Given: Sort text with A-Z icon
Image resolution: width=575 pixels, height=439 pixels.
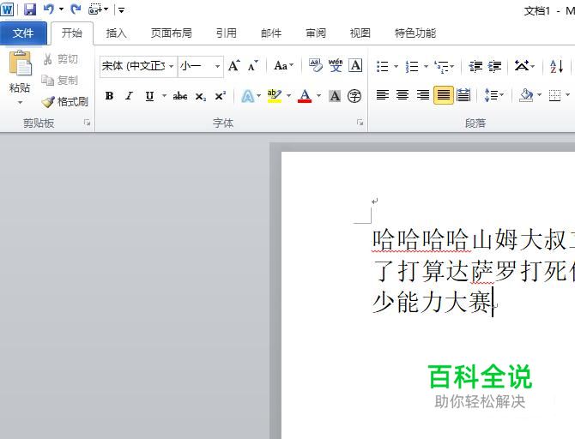Looking at the screenshot, I should point(556,66).
